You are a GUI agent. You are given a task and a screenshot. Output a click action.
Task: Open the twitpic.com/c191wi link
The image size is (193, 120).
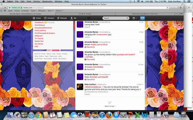[99, 45]
